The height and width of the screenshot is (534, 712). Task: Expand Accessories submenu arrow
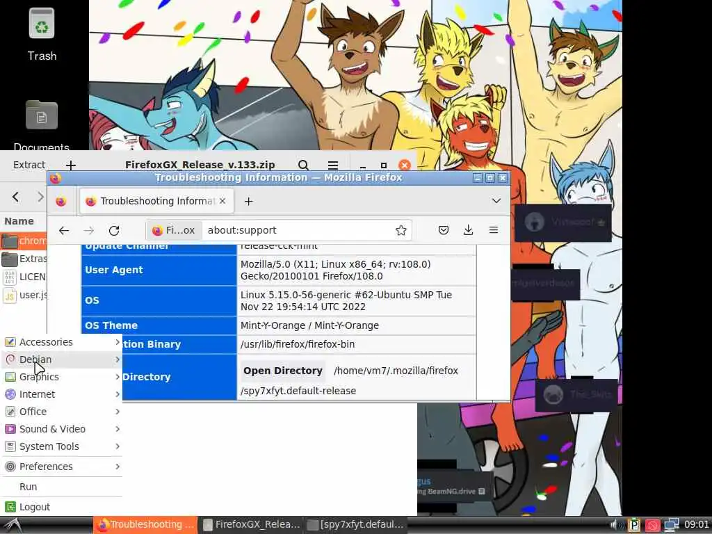(x=117, y=342)
